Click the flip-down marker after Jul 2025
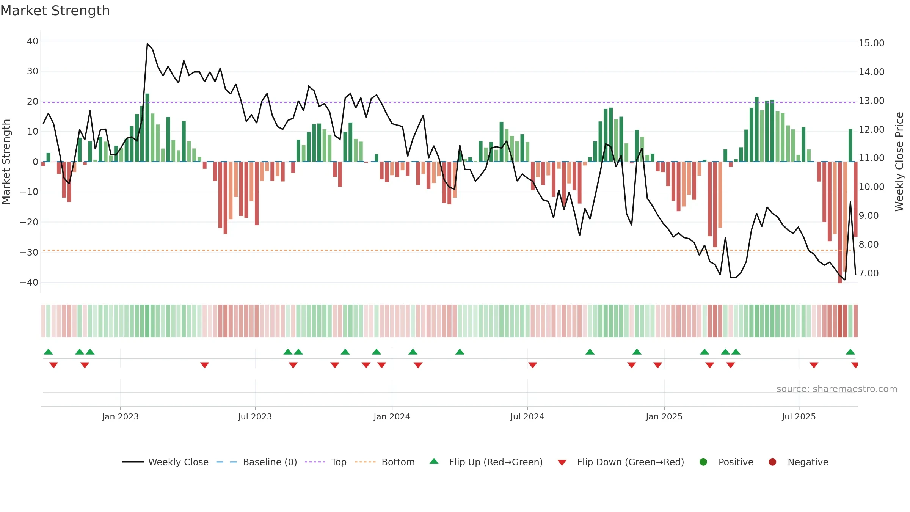910x512 pixels. [814, 365]
